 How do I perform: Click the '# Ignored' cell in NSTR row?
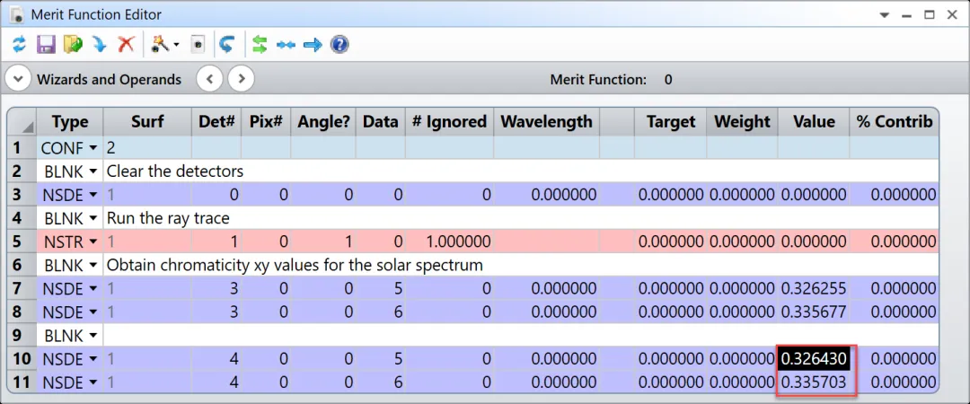(x=449, y=242)
